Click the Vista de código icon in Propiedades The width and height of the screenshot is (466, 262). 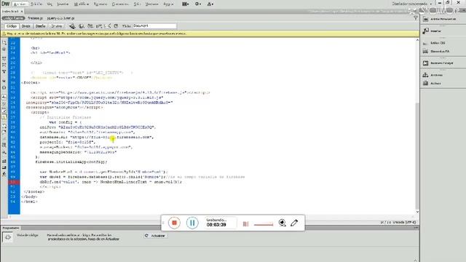[x=8, y=237]
